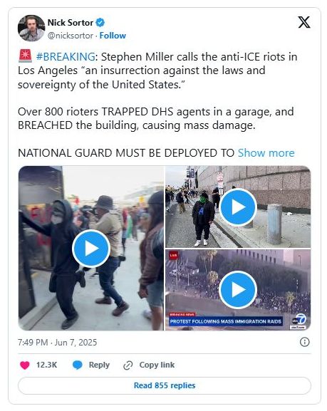This screenshot has width=327, height=411.
Task: Follow the @nicksortor account
Action: click(x=113, y=36)
